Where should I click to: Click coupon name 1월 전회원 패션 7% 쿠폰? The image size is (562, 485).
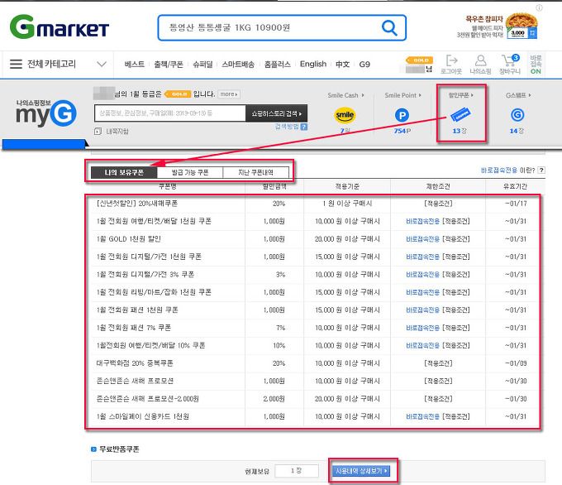tap(134, 328)
